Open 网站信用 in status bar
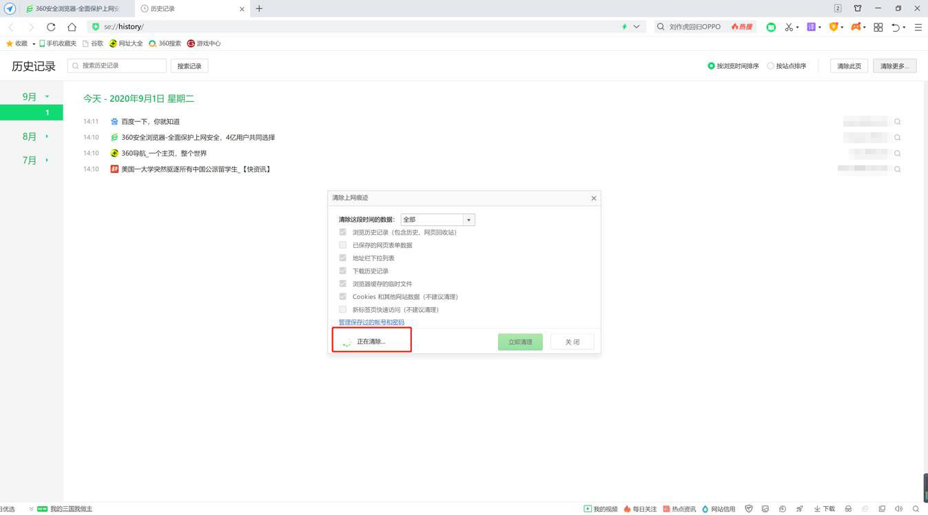 coord(719,509)
